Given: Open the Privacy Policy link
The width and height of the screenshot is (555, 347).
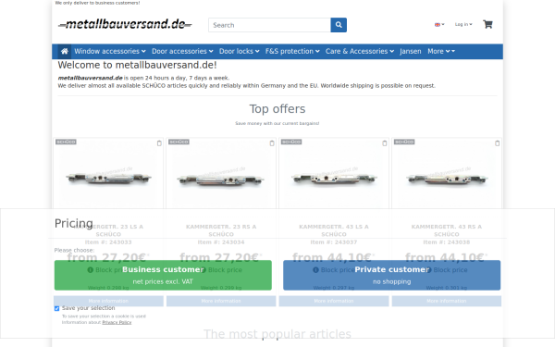Looking at the screenshot, I should coord(117,322).
